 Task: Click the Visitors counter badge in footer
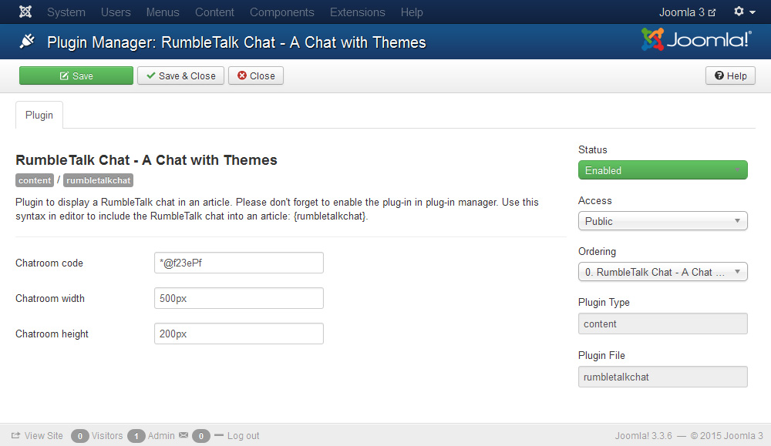click(x=80, y=435)
